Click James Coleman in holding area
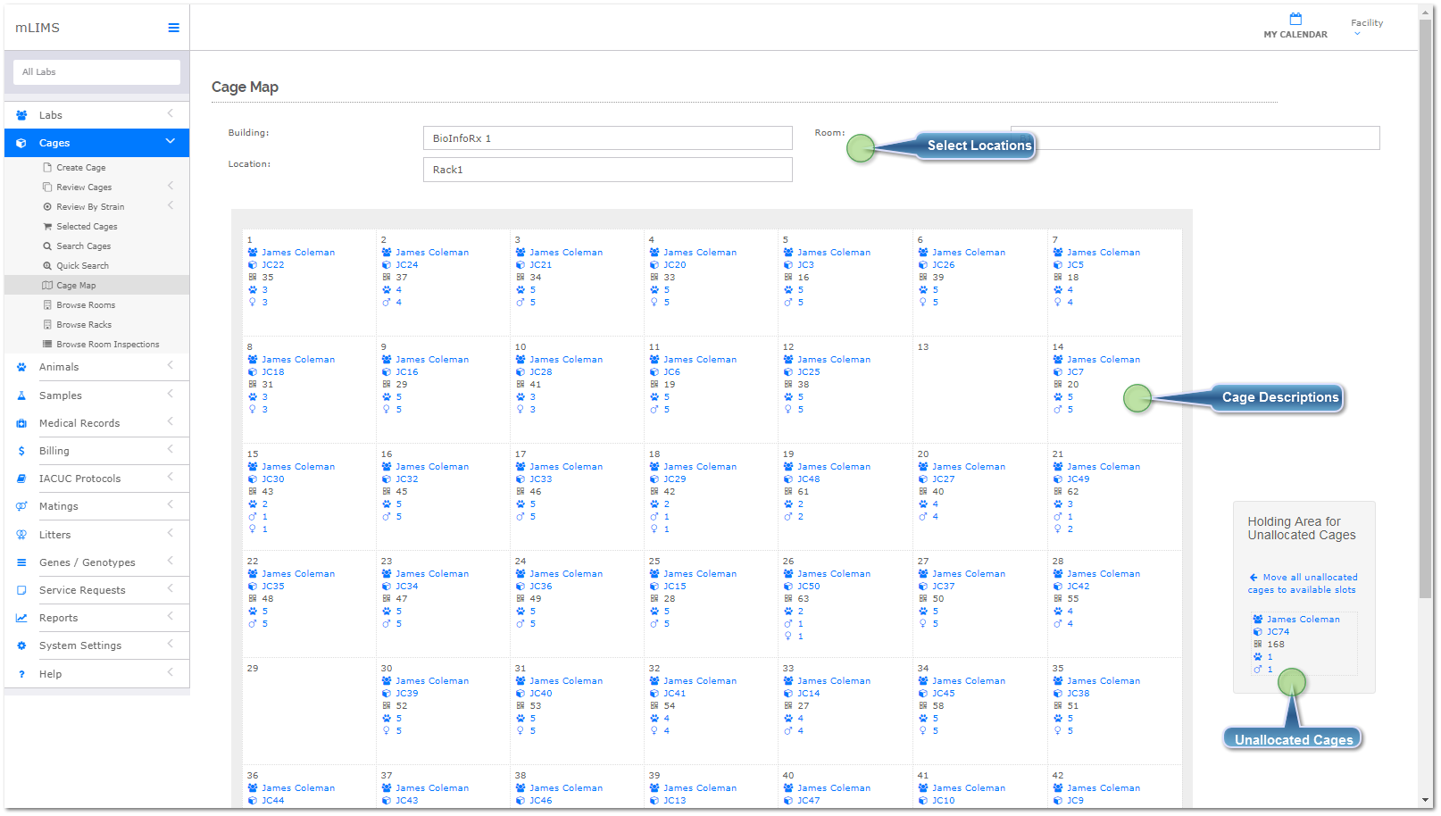Image resolution: width=1441 pixels, height=816 pixels. click(x=1303, y=620)
